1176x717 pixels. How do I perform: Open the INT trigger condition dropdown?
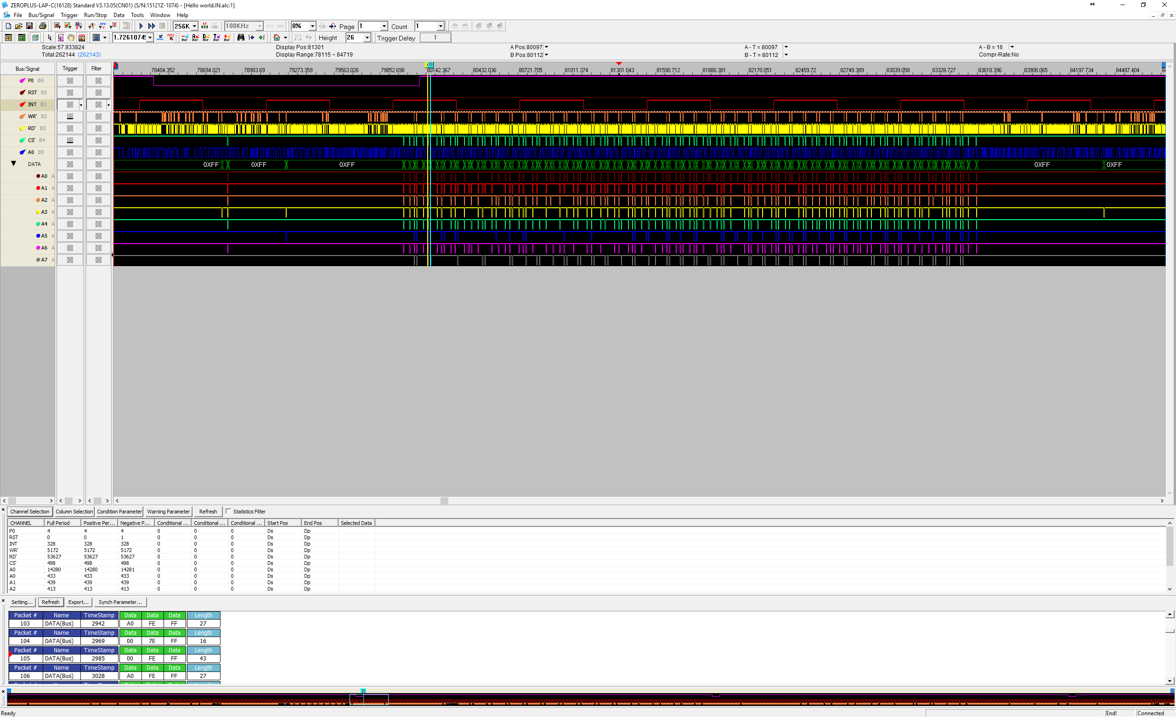[81, 105]
